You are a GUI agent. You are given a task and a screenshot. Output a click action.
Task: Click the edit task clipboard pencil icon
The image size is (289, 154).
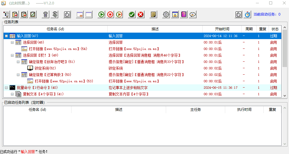pyautogui.click(x=33, y=14)
